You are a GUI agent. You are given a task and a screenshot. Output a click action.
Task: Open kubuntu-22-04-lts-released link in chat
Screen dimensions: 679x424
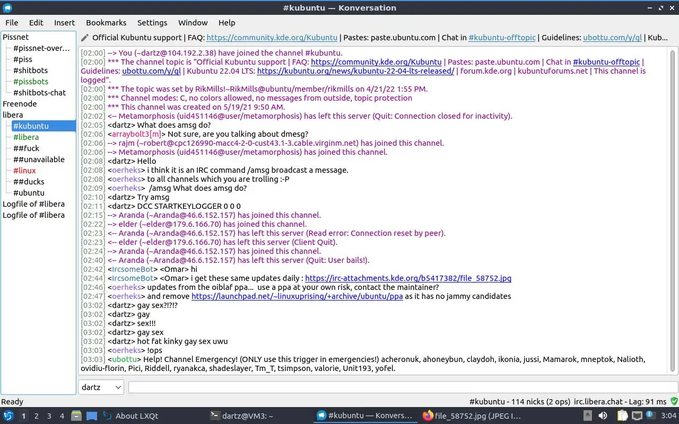(355, 71)
